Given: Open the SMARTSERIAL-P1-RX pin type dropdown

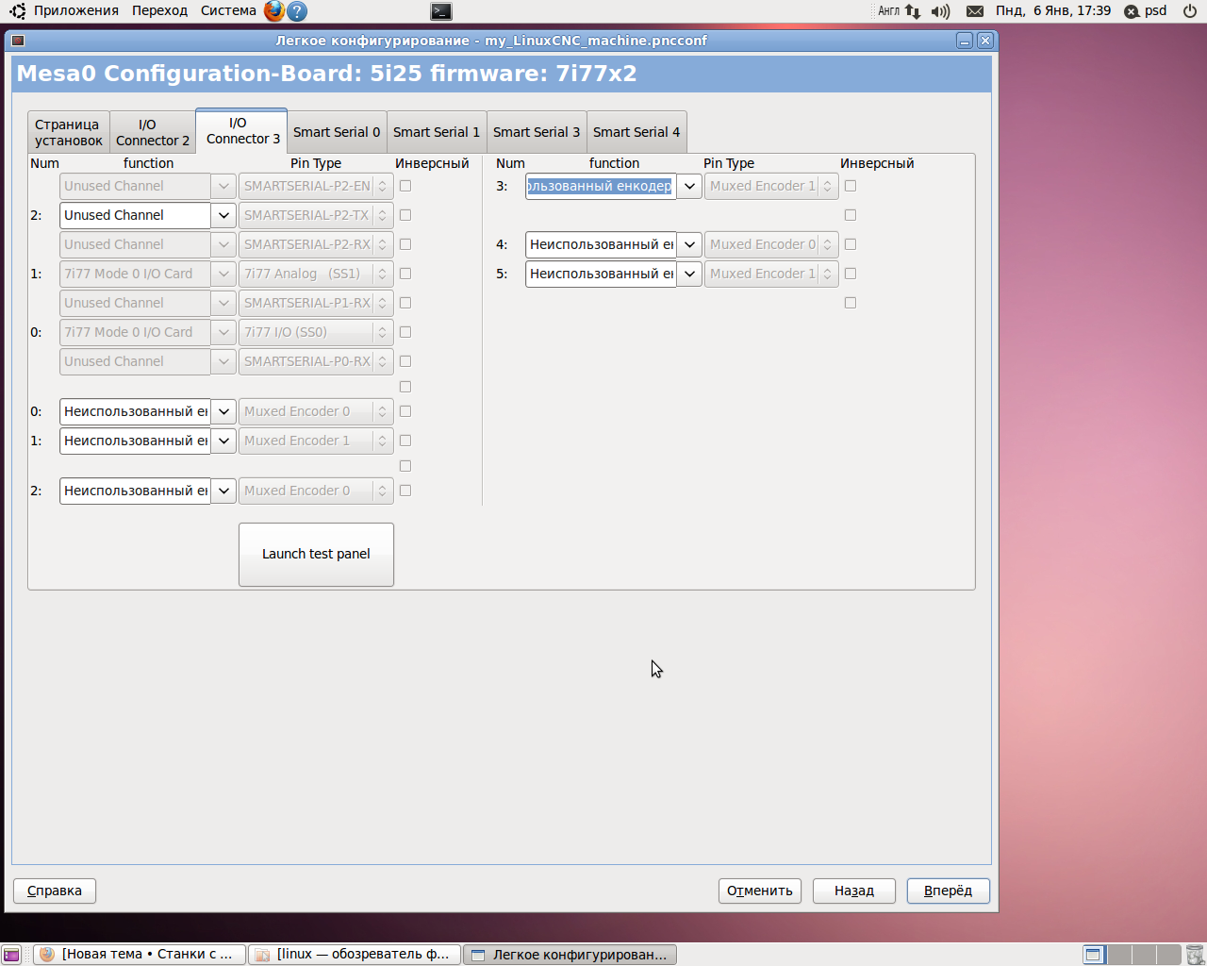Looking at the screenshot, I should coord(316,303).
